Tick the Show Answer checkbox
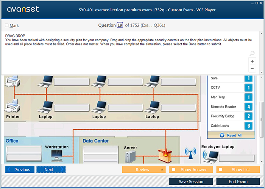The width and height of the screenshot is (265, 189). pyautogui.click(x=173, y=169)
